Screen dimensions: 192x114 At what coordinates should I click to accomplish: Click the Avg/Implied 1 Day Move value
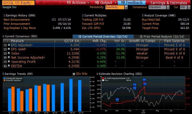coord(62,28)
